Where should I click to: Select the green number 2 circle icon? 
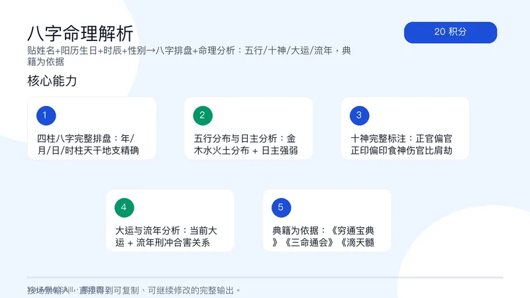coord(203,115)
